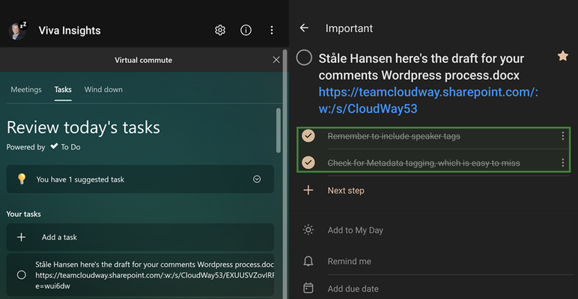
Task: Mark the Ståle Hansen task complete in Your tasks
Action: (22, 274)
